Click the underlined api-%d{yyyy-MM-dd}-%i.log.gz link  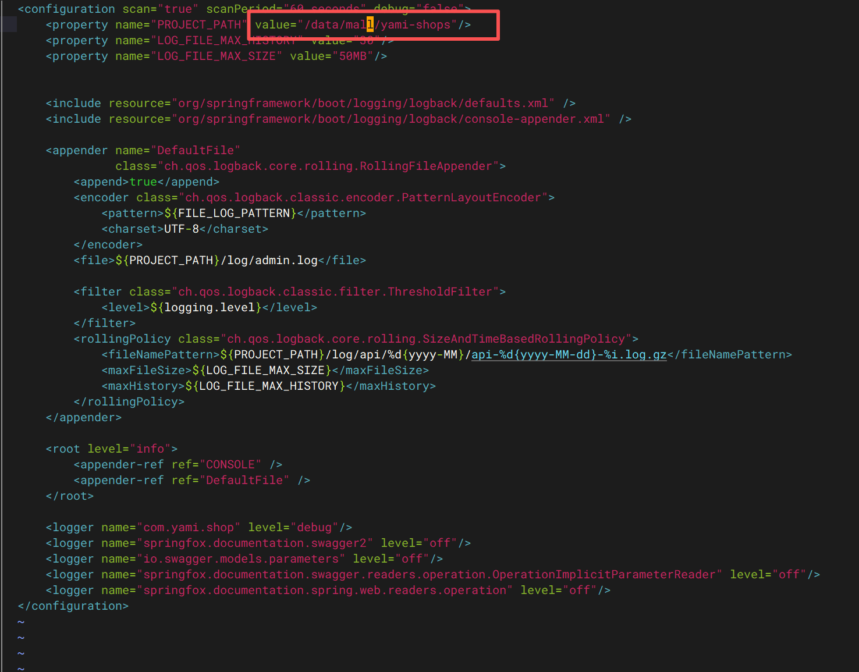coord(569,355)
